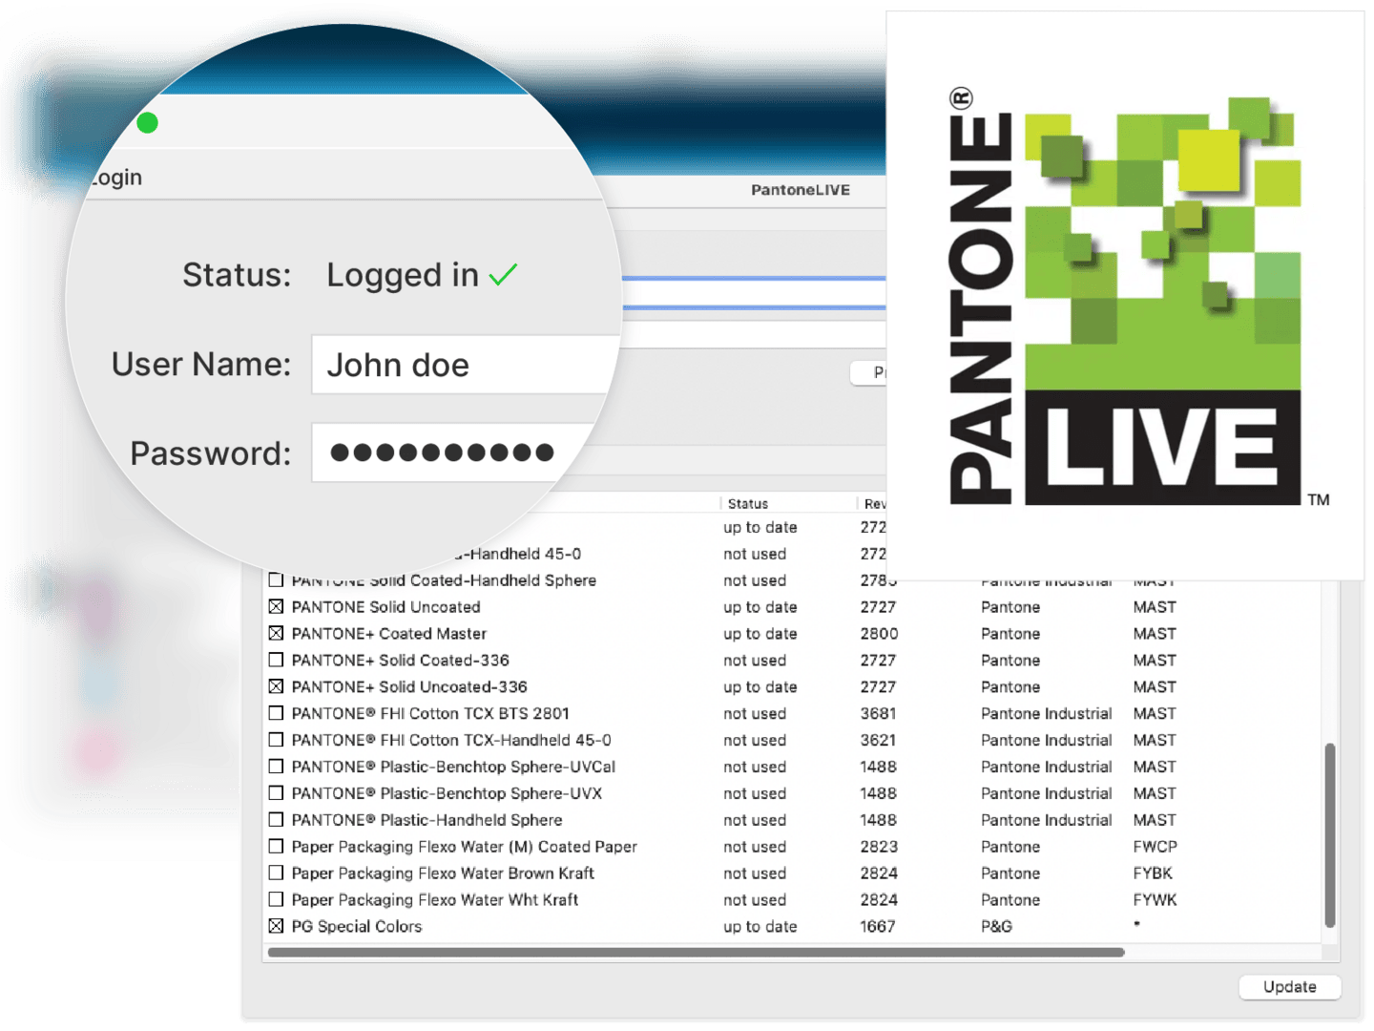
Task: Click the Password input field
Action: click(x=454, y=452)
